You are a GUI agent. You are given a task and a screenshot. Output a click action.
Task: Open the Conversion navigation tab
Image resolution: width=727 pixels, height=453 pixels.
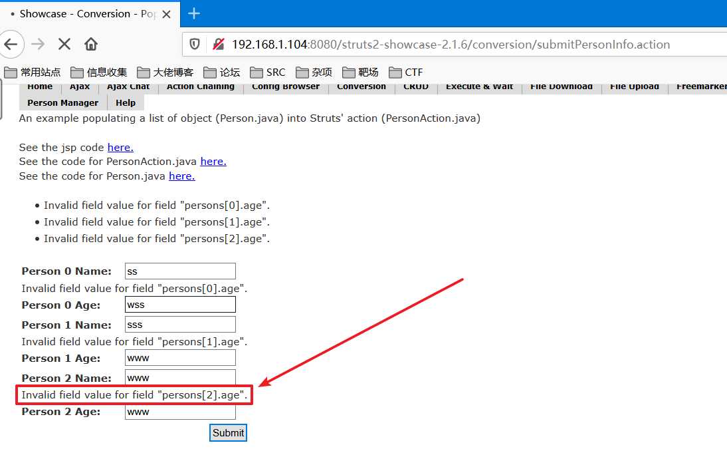tap(362, 86)
